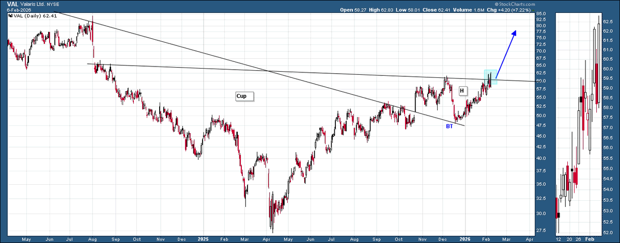Click the 2026 year label on time axis
This screenshot has width=620, height=243.
(465, 239)
